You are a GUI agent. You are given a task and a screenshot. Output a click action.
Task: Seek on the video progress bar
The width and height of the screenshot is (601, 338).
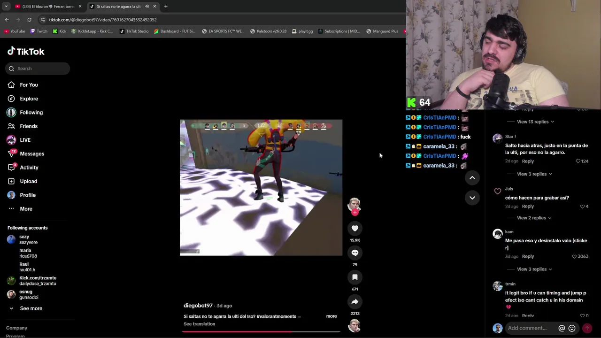[261, 331]
